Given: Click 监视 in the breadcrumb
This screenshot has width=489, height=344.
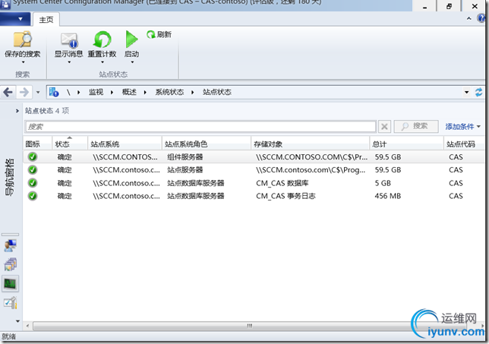Looking at the screenshot, I should tap(96, 92).
